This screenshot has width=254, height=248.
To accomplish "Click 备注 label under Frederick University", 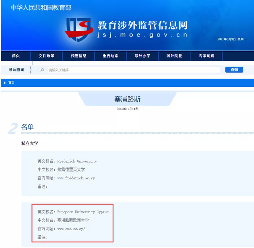I will pyautogui.click(x=42, y=186).
